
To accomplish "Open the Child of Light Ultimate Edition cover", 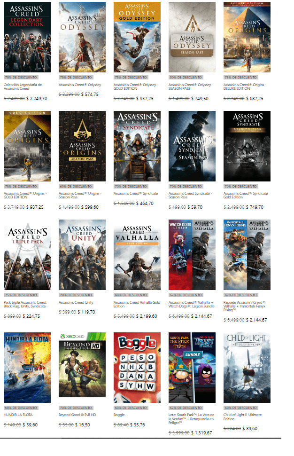I will tap(247, 367).
